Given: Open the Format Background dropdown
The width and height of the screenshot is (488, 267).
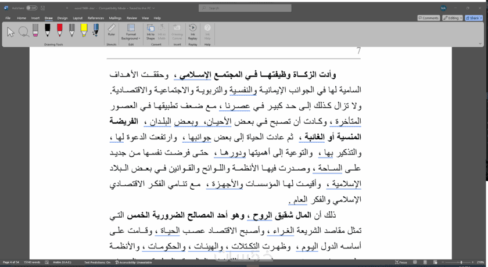Looking at the screenshot, I should pos(131,32).
